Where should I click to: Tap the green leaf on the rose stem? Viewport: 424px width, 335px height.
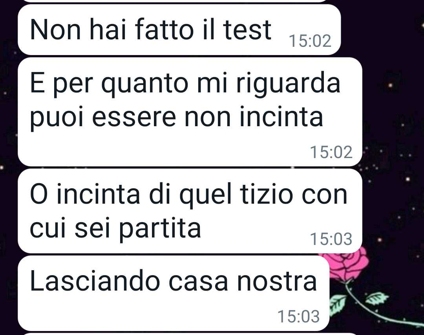pos(338,304)
